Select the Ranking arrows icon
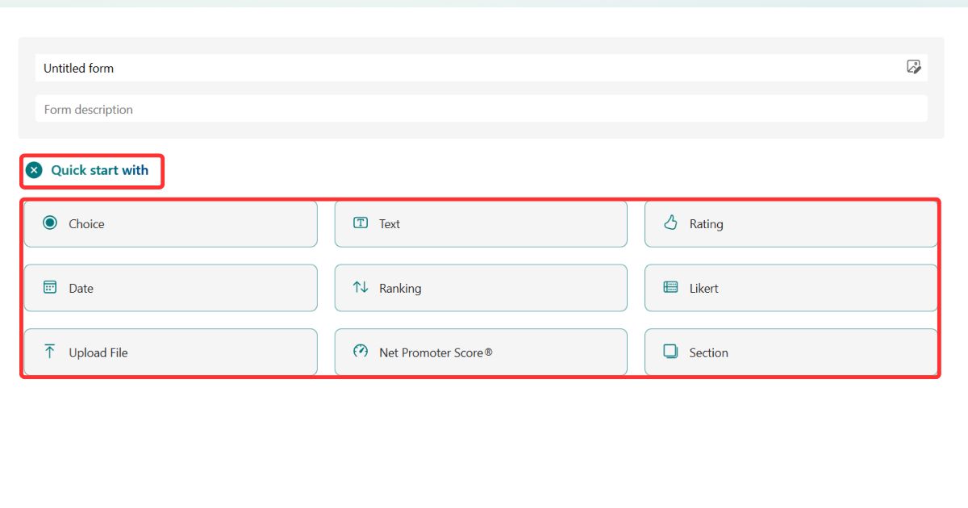This screenshot has height=508, width=968. (360, 288)
